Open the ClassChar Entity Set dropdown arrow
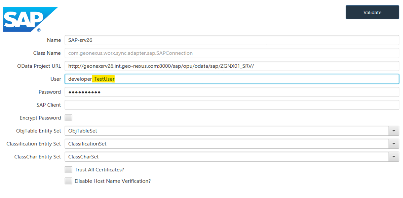 click(x=394, y=157)
